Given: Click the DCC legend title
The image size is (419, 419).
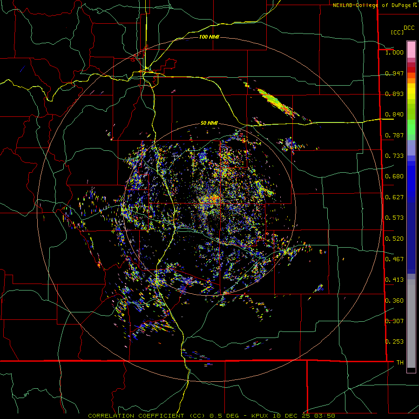Looking at the screenshot, I should pyautogui.click(x=409, y=28).
